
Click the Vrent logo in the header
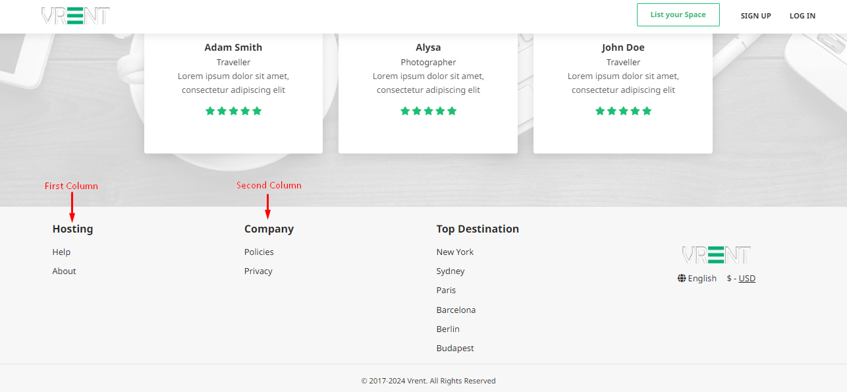click(x=75, y=16)
